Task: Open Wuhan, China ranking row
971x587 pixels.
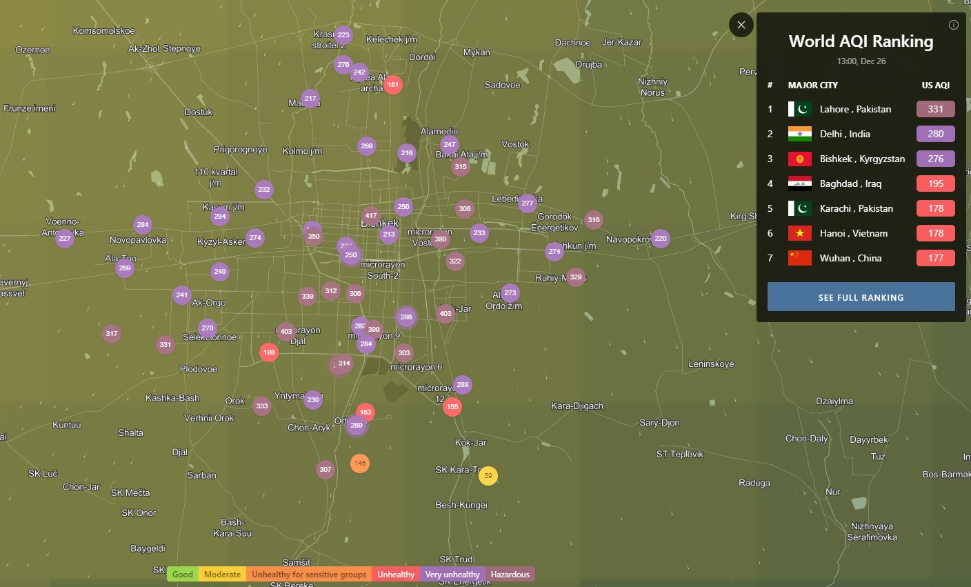Action: pos(850,258)
